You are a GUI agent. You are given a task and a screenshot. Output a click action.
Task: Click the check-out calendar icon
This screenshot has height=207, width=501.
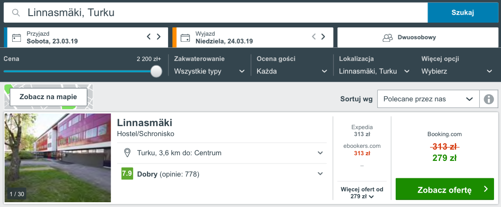coord(185,37)
